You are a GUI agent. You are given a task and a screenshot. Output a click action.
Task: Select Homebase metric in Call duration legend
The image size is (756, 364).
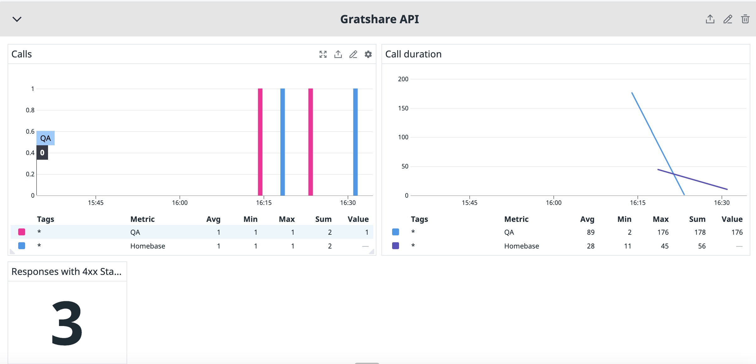tap(521, 246)
